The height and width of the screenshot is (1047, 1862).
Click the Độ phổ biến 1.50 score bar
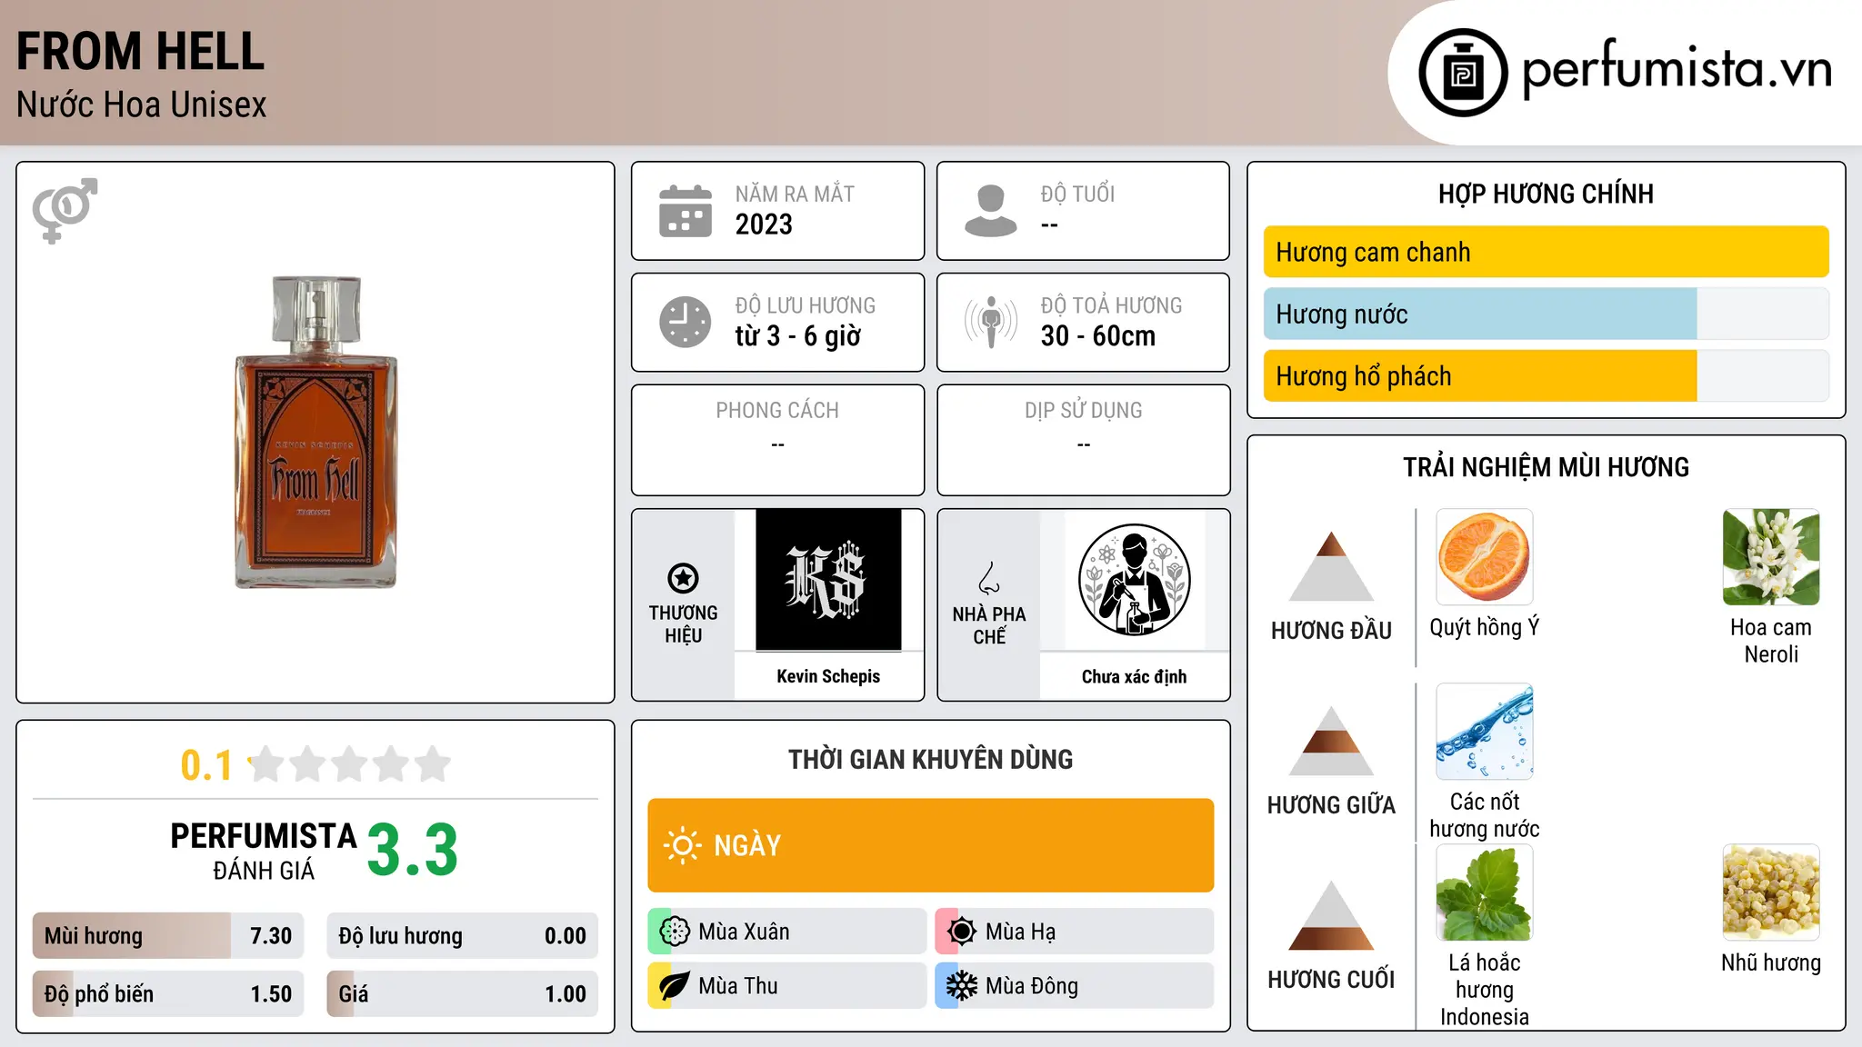coord(168,994)
